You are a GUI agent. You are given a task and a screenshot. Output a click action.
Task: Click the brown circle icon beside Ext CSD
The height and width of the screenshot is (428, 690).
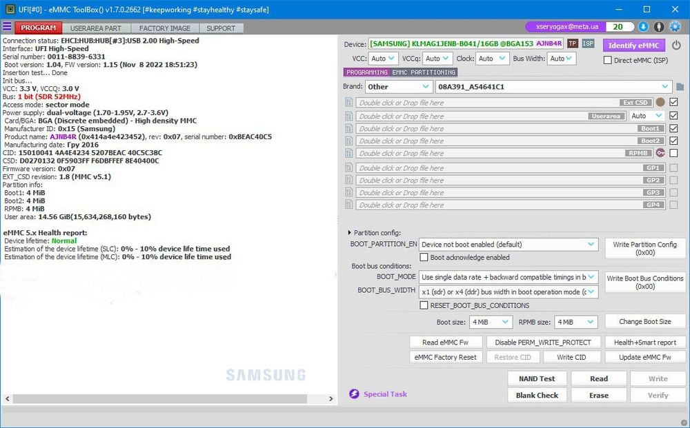pyautogui.click(x=660, y=102)
